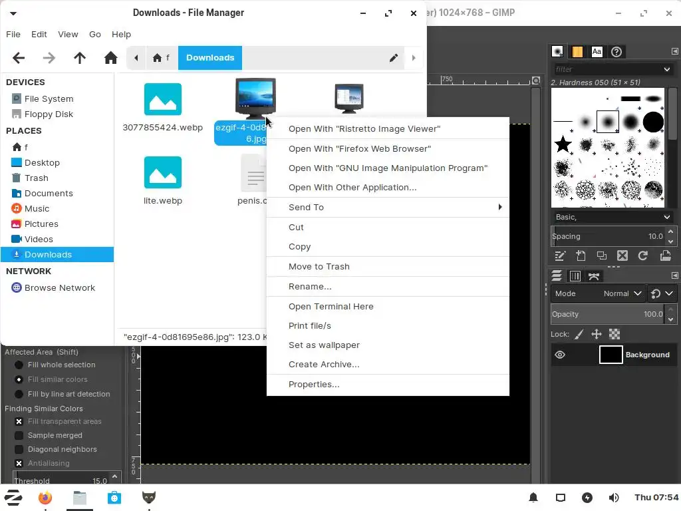Click the home 'f' path bar button

point(161,58)
